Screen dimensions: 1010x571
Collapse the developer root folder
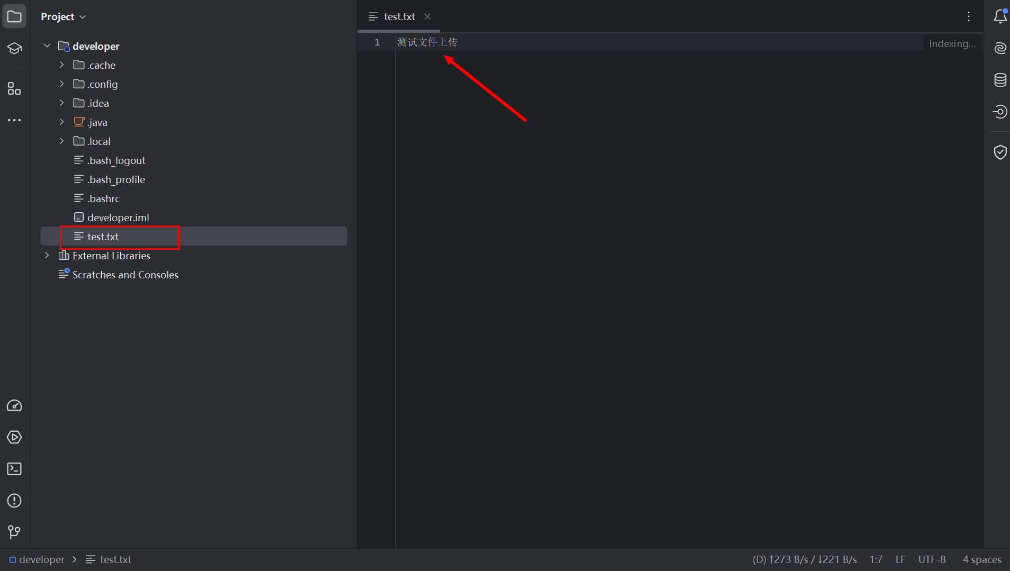[47, 46]
